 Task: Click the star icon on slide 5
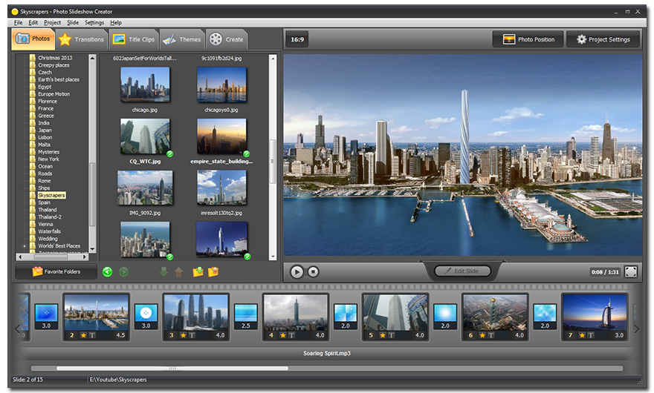pos(383,335)
